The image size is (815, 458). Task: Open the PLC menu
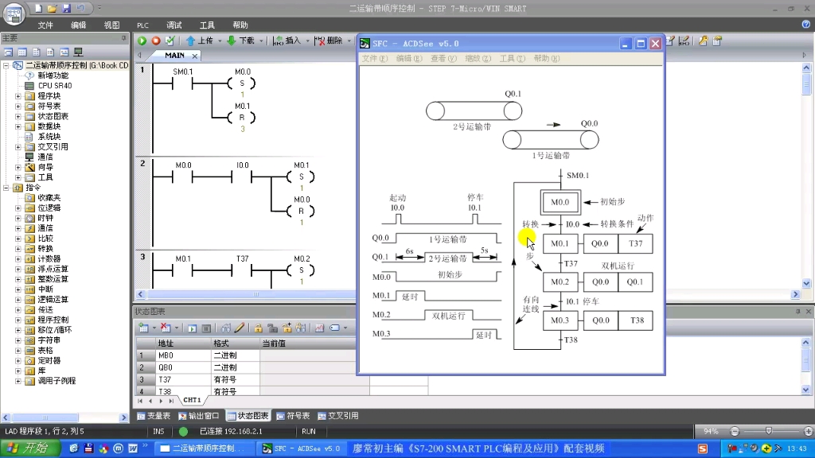(143, 25)
